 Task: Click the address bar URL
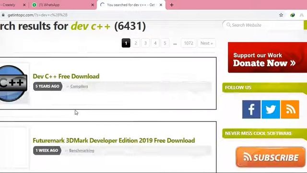pyautogui.click(x=37, y=15)
